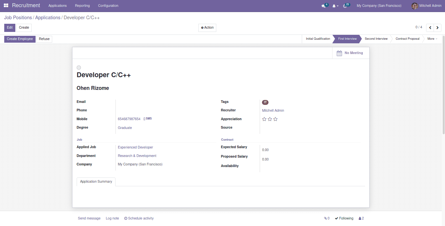Move application to Second Interview stage
The height and width of the screenshot is (226, 445).
[x=376, y=39]
